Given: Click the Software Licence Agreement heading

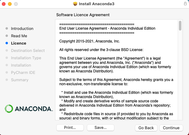Looking at the screenshot, I should [x=83, y=15].
